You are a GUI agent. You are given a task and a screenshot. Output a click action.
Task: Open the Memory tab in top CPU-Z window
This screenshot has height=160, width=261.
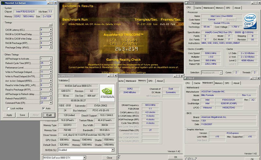click(220, 8)
